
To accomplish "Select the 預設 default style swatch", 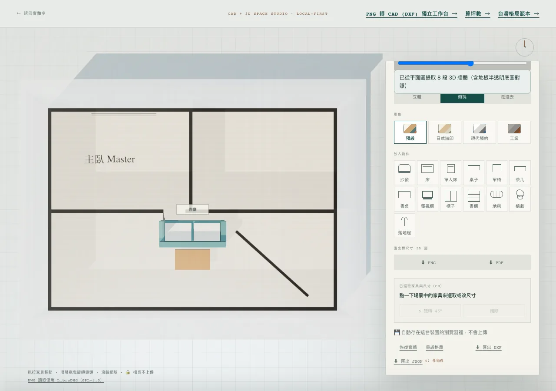I will click(x=410, y=132).
